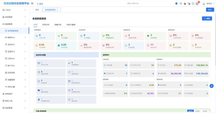Expand the 宿舍管理 sidebar menu
This screenshot has height=113, width=216.
pos(15,17)
